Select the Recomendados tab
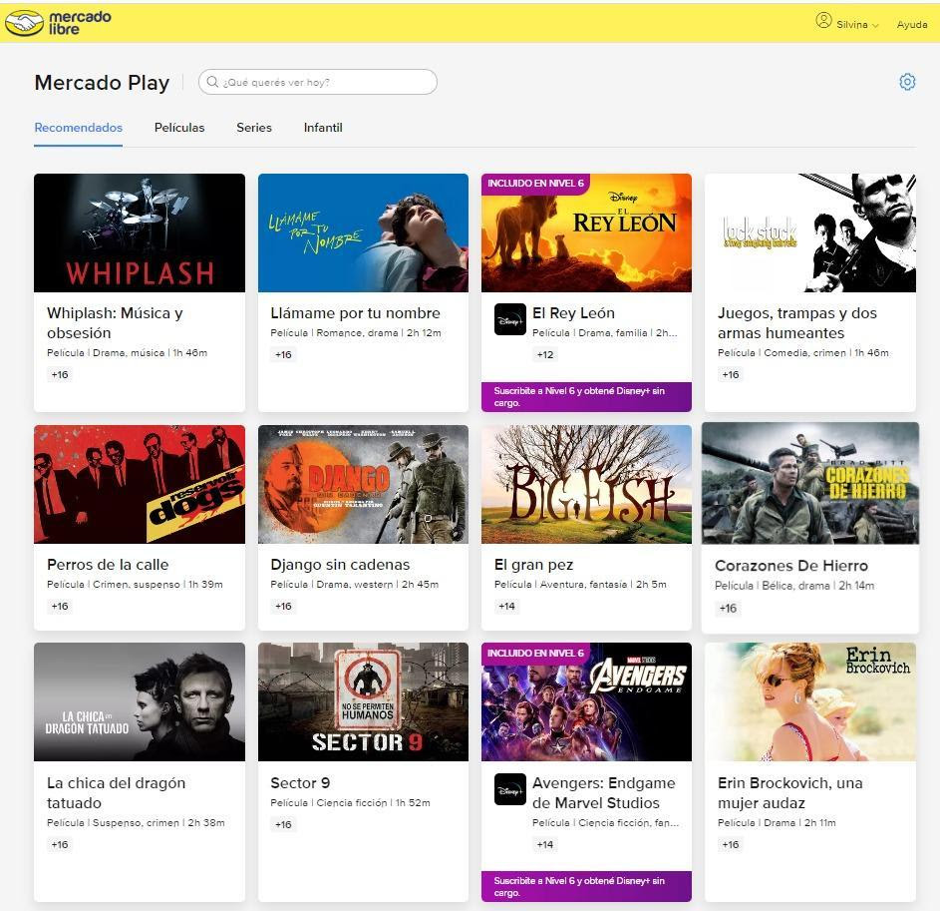 pos(79,128)
